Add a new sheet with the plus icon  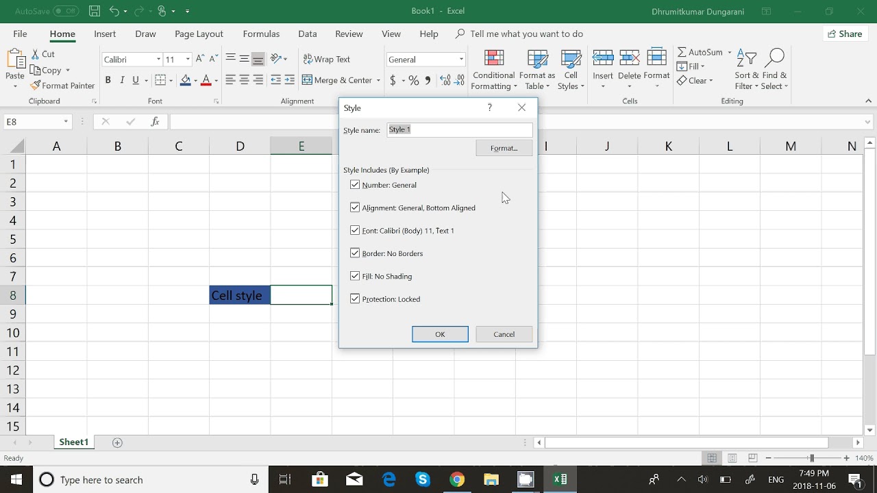click(x=117, y=442)
